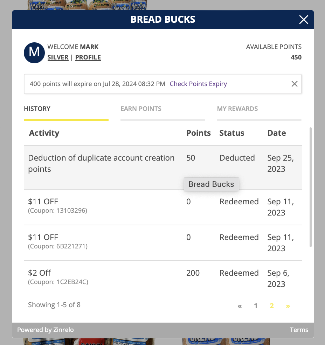This screenshot has height=345, width=325.
Task: Close the Bread Bucks popup
Action: (304, 20)
